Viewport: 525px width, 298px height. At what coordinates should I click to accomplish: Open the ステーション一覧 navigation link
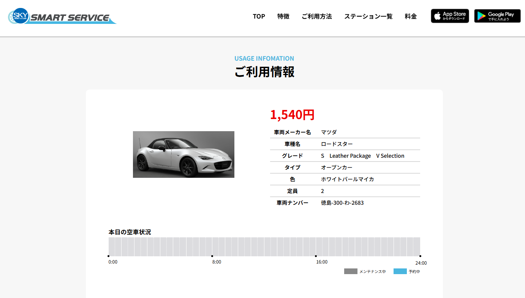[368, 16]
